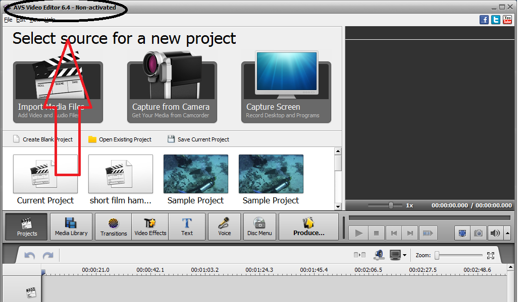Image resolution: width=520 pixels, height=302 pixels.
Task: Go to the next frame
Action: click(410, 233)
